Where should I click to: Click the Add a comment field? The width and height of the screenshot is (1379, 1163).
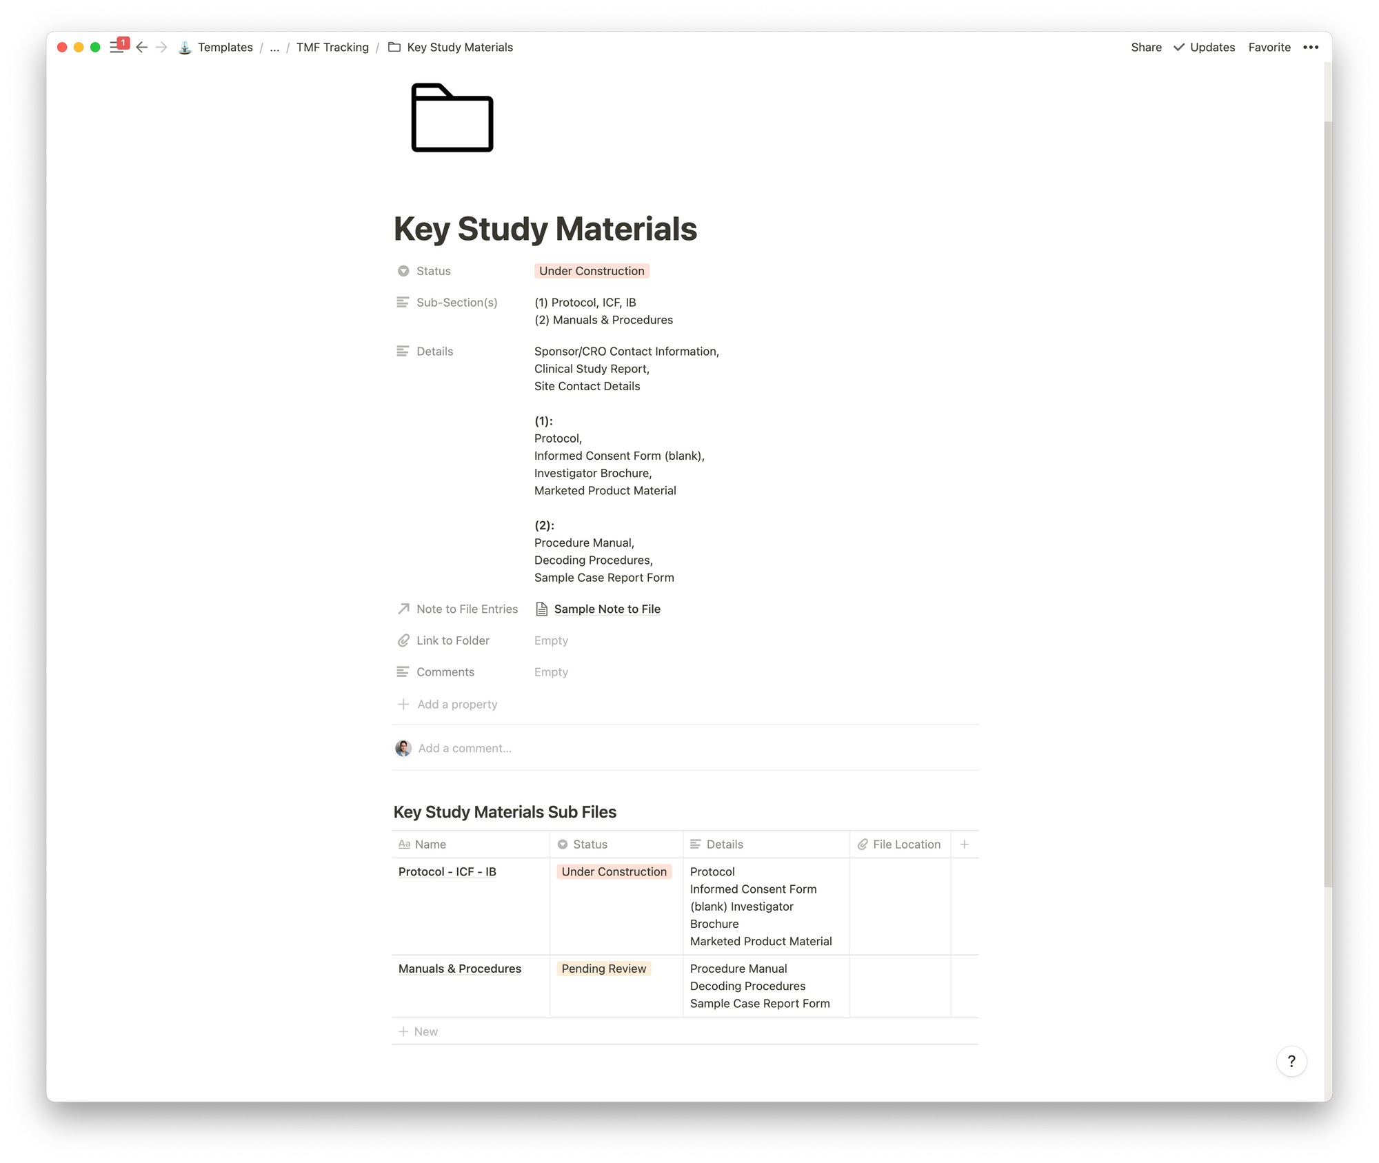(x=465, y=749)
